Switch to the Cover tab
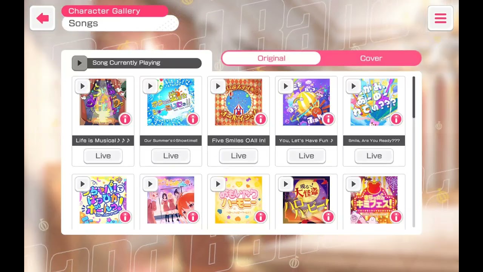Viewport: 483px width, 272px height. click(371, 58)
